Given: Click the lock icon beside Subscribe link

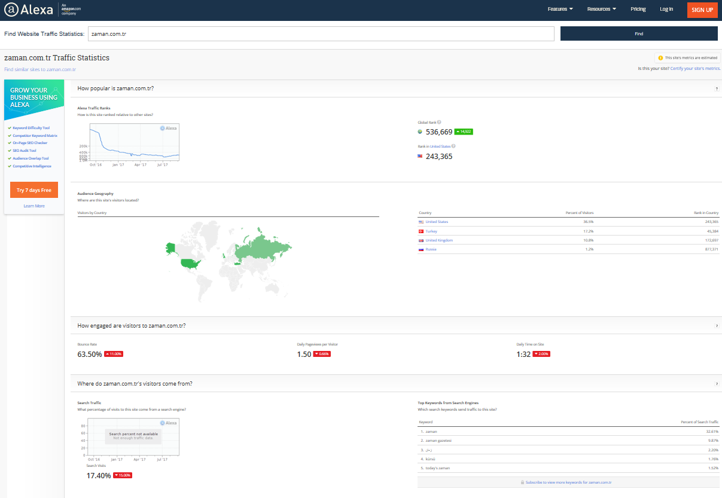Looking at the screenshot, I should 522,482.
